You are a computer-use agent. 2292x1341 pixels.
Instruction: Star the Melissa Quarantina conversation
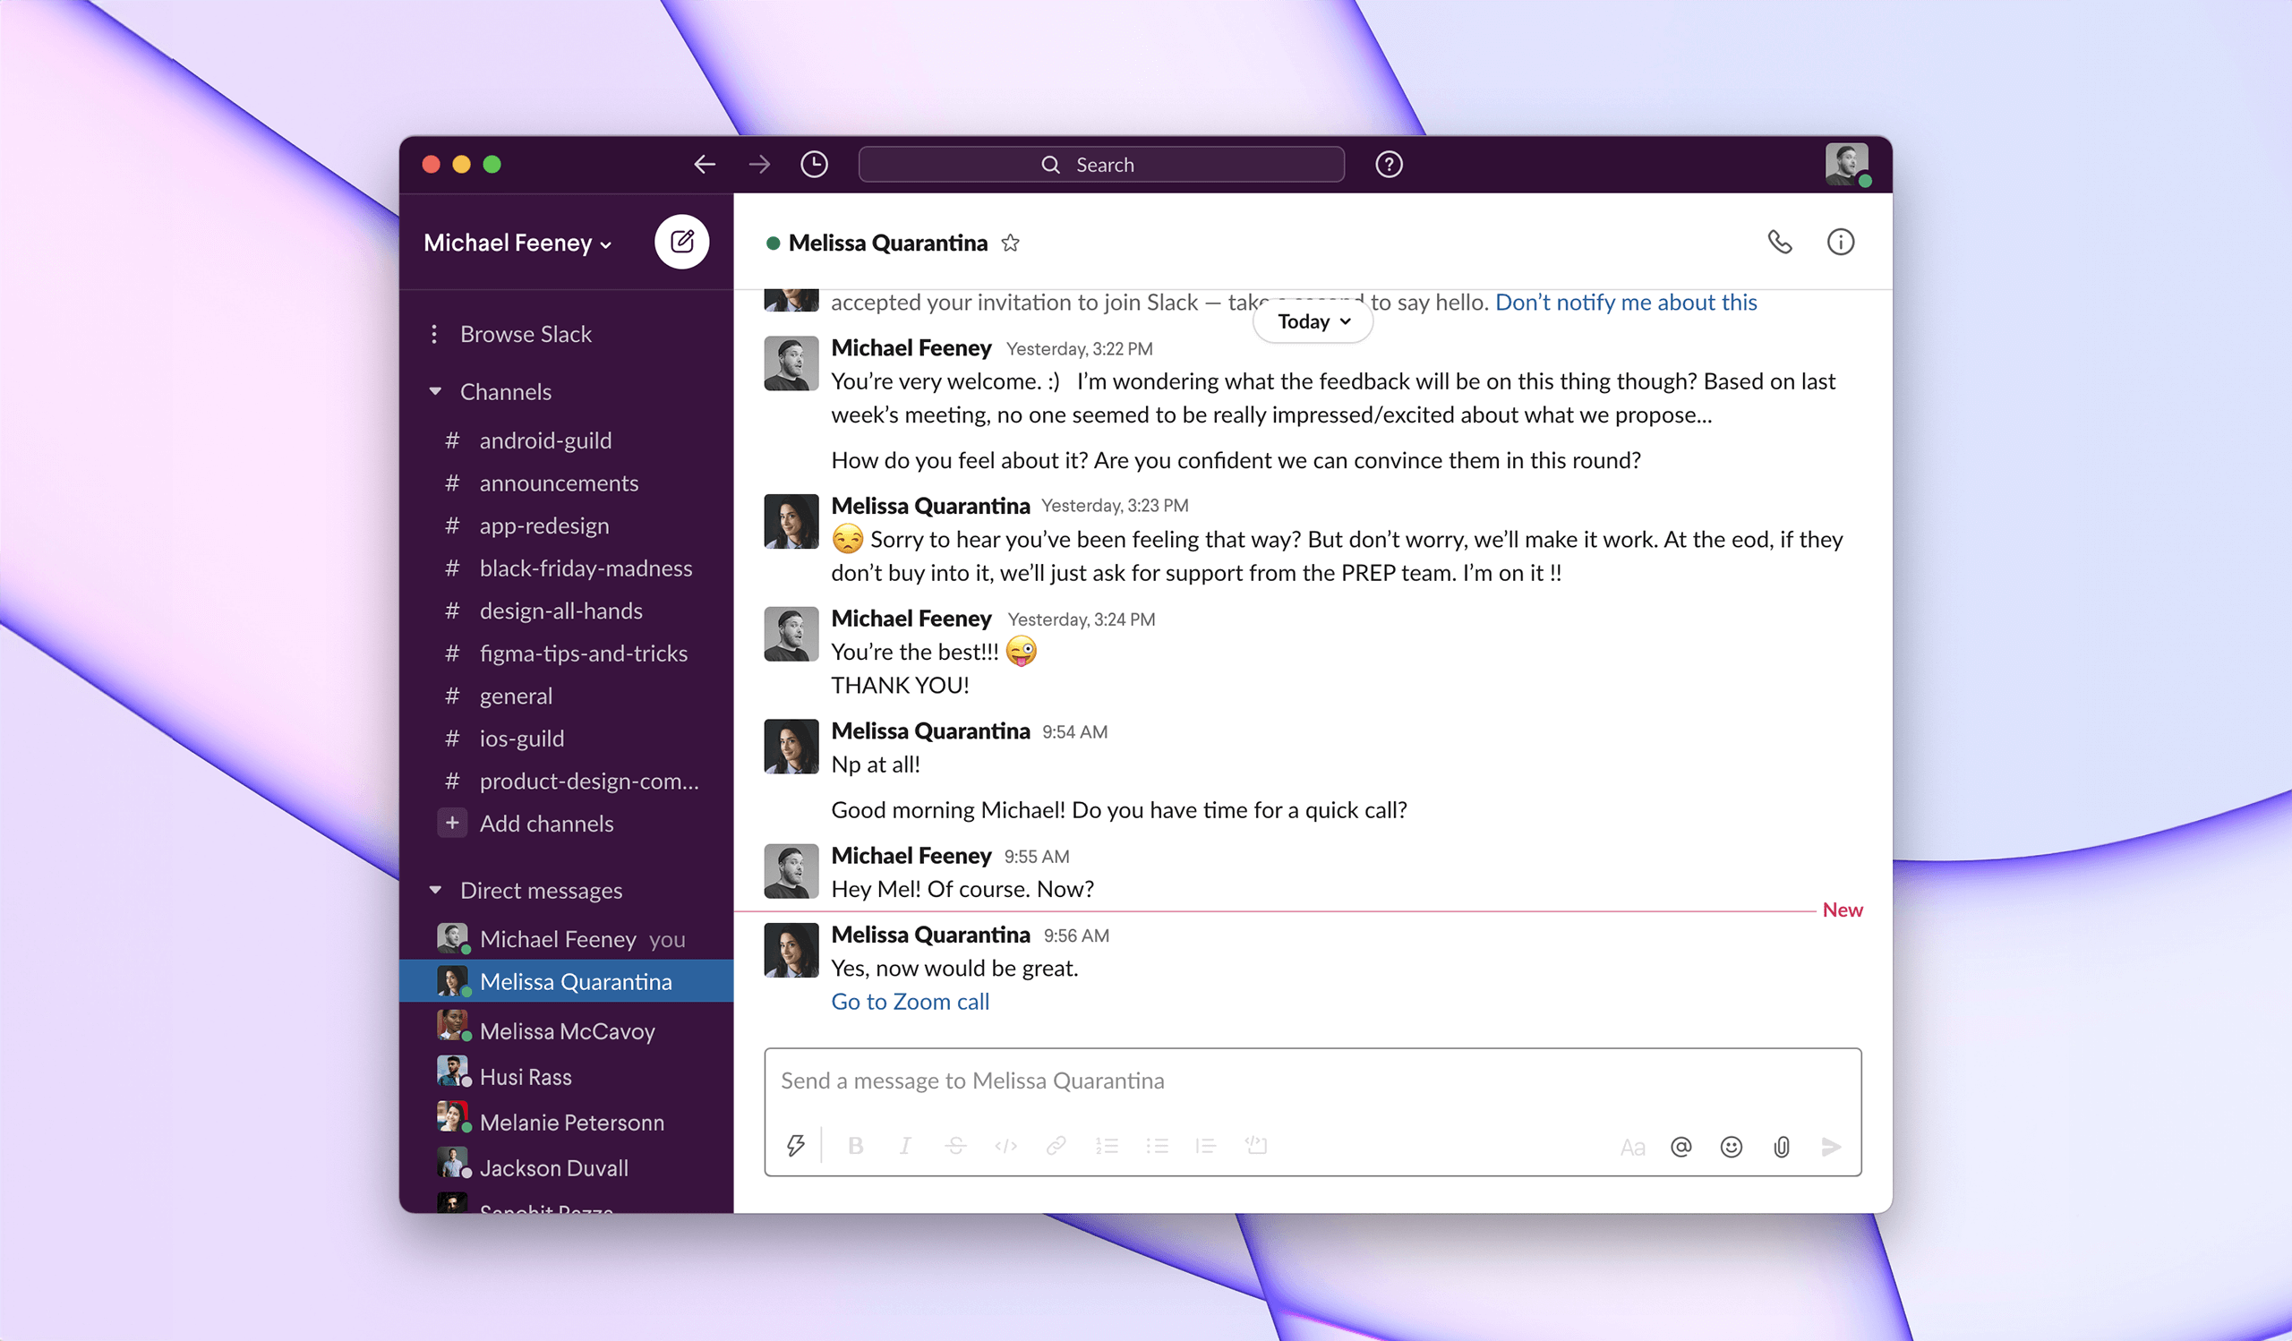[1010, 243]
